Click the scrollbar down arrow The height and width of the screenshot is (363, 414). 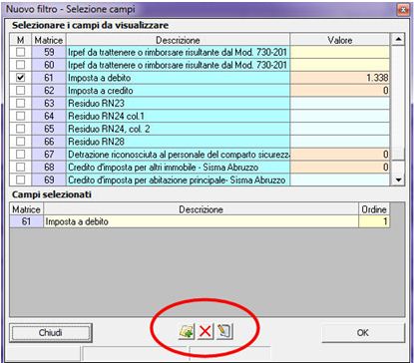pyautogui.click(x=398, y=180)
